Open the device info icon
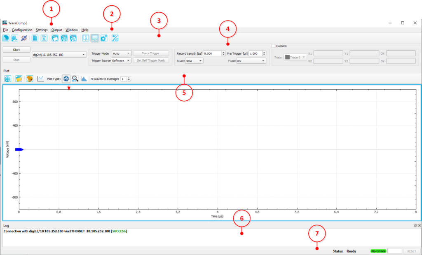The height and width of the screenshot is (255, 422). click(86, 38)
